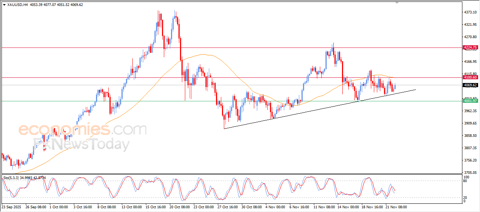Click the 1 Oct 00:00 time label
The image size is (480, 212).
point(59,207)
